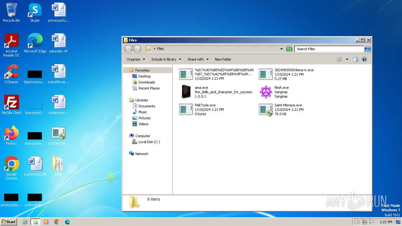Open Explorer Help button
This screenshot has height=226, width=402.
(x=364, y=59)
